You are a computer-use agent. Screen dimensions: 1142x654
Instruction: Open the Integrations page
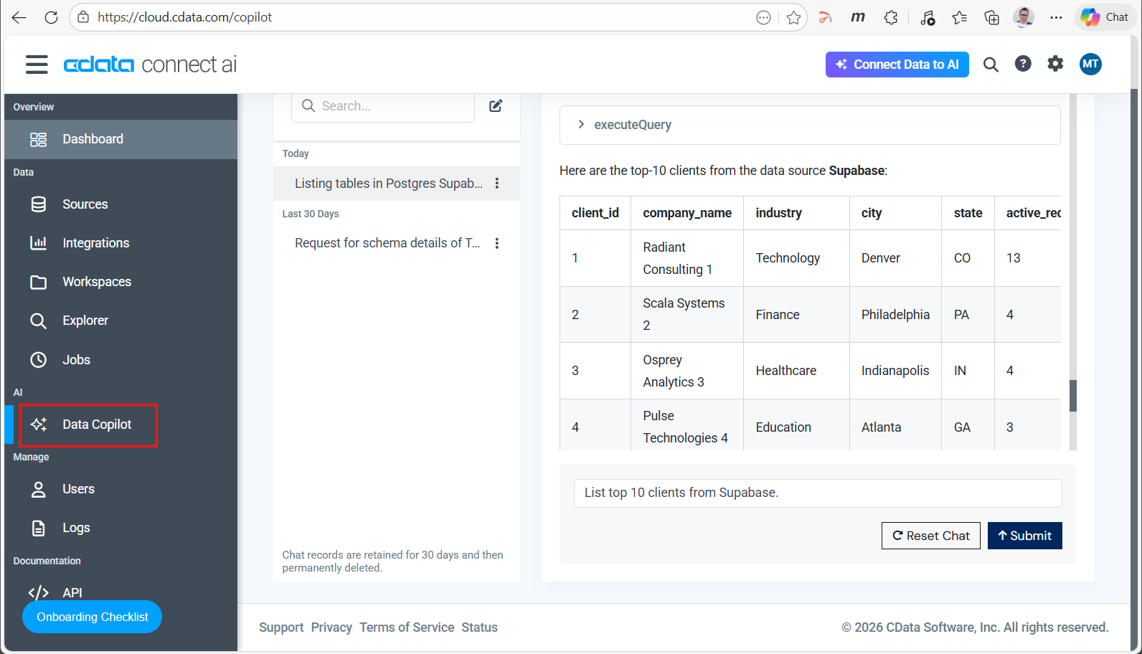pyautogui.click(x=95, y=243)
